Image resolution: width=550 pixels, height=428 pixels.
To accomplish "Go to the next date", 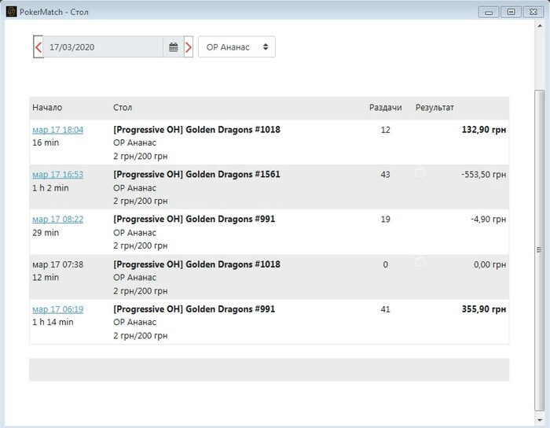I will (x=189, y=47).
